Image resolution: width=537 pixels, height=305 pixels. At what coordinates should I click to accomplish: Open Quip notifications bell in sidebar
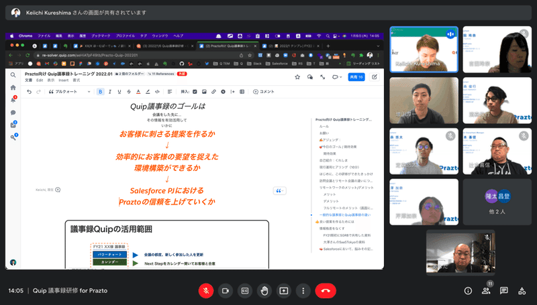coord(13,100)
